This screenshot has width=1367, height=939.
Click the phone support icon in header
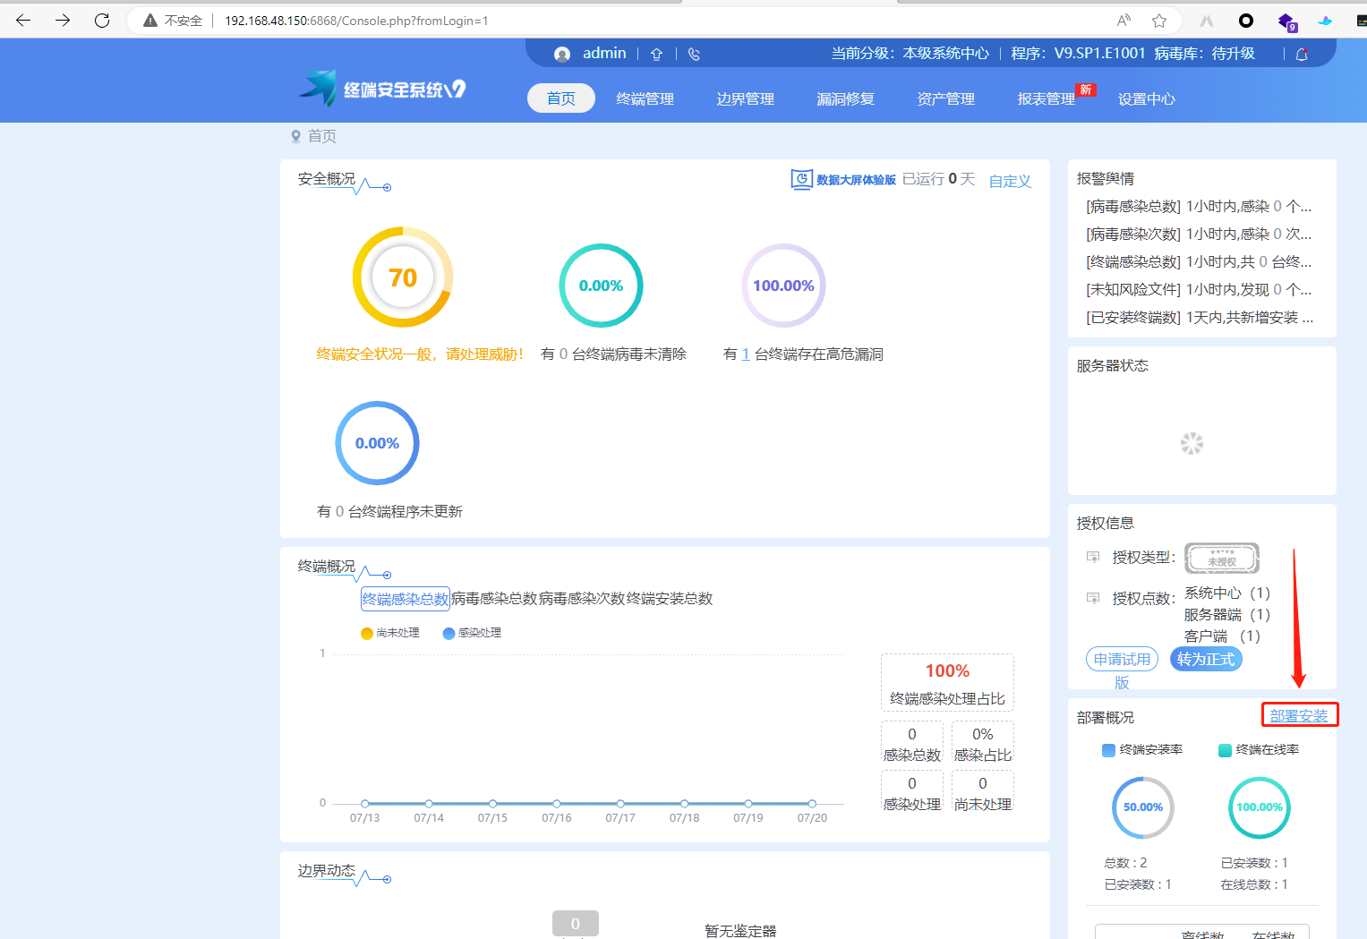tap(694, 54)
